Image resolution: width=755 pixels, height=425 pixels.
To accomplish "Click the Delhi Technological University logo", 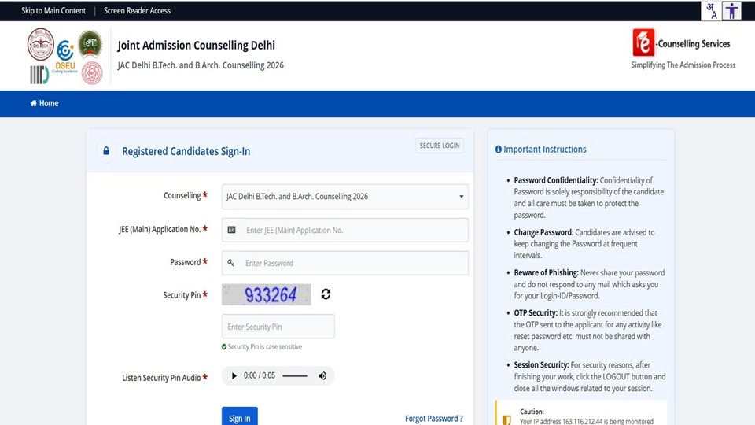I will click(x=40, y=44).
